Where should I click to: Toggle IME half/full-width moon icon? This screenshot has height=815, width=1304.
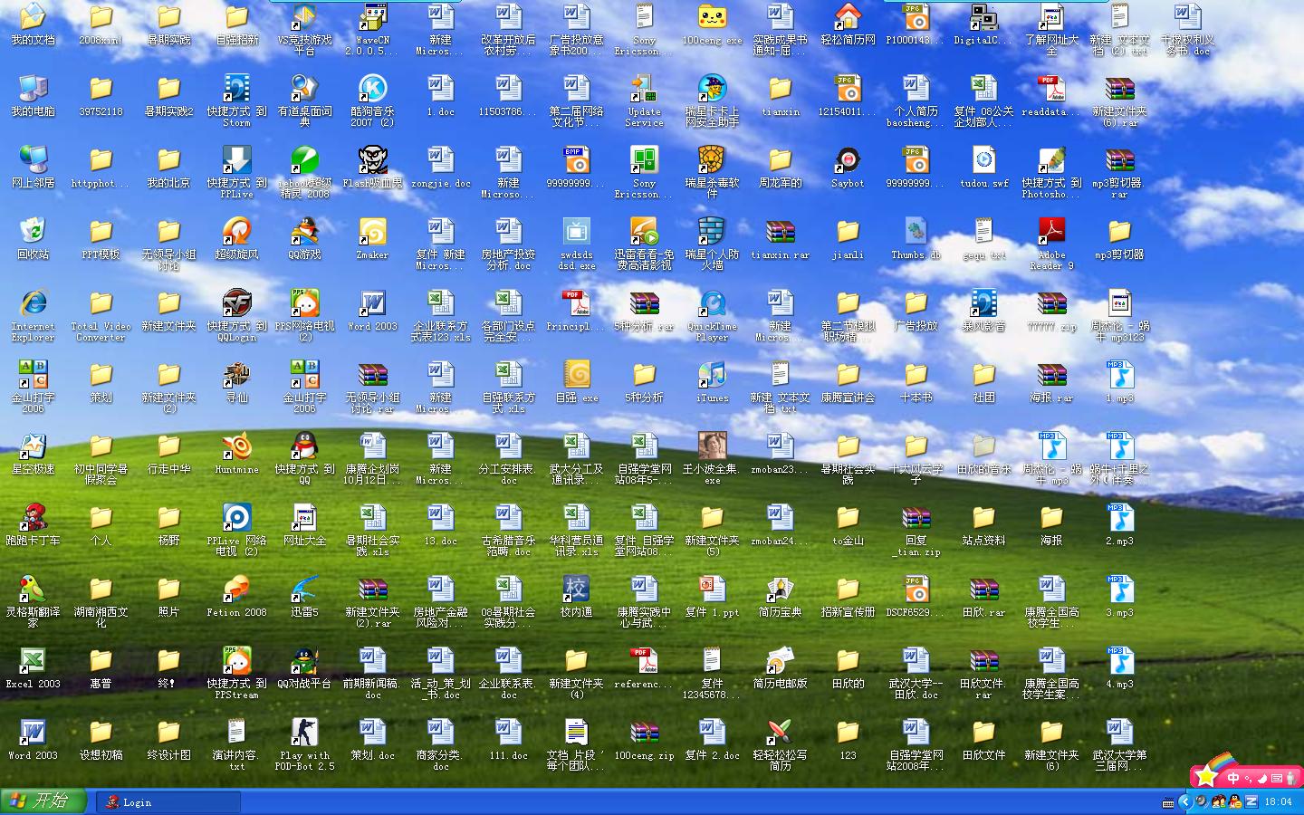click(1262, 778)
